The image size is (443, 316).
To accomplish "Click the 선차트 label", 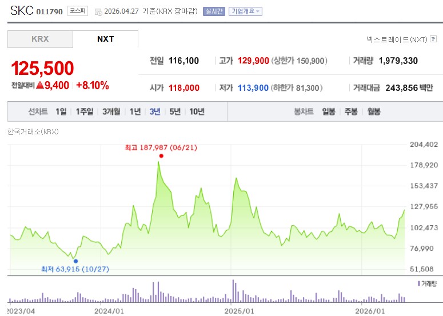I will 38,111.
